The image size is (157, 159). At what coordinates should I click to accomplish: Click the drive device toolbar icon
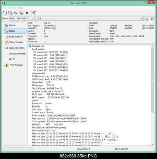click(x=16, y=13)
